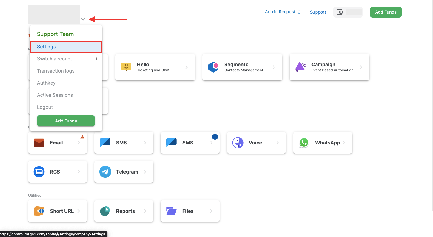Select Logout in the account menu
The height and width of the screenshot is (237, 433).
(x=66, y=107)
